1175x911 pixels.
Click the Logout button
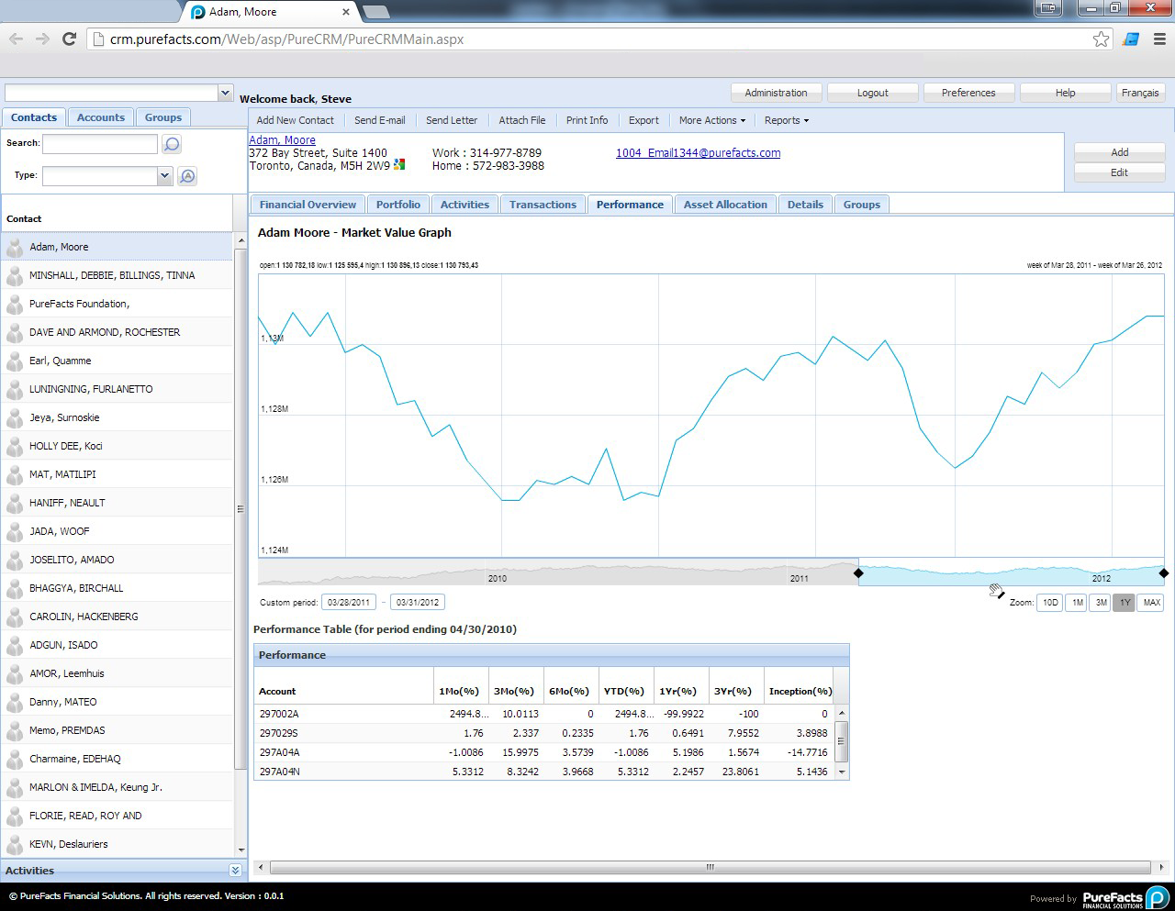tap(872, 93)
